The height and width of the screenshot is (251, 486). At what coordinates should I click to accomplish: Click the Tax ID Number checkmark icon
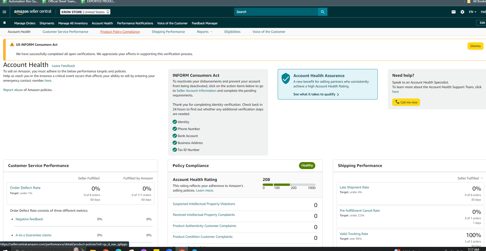point(175,150)
